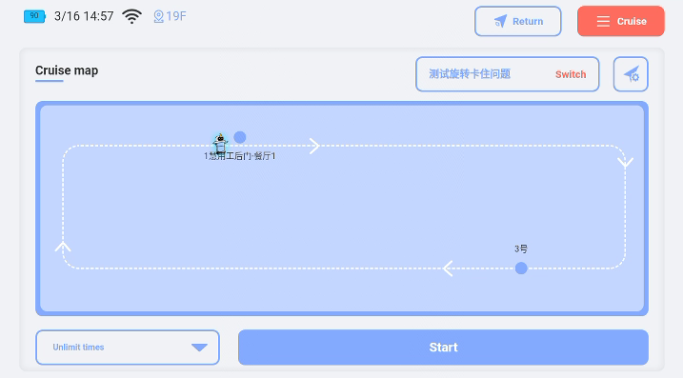Click the Return button
This screenshot has height=378, width=683.
pyautogui.click(x=518, y=21)
